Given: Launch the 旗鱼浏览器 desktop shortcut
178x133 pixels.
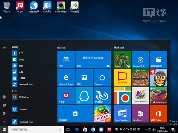Looking at the screenshot, I should (x=34, y=7).
